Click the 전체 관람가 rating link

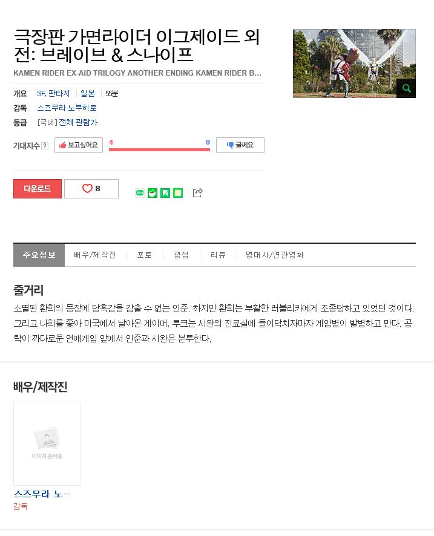[x=78, y=122]
